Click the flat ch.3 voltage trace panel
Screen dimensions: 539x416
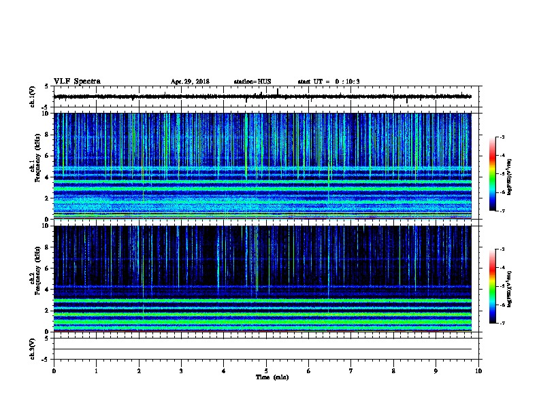coord(267,349)
